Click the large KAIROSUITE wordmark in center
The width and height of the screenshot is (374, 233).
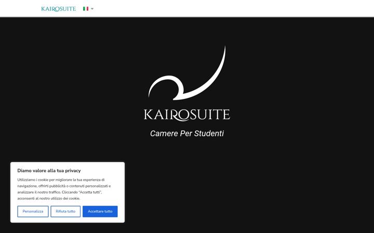click(187, 115)
